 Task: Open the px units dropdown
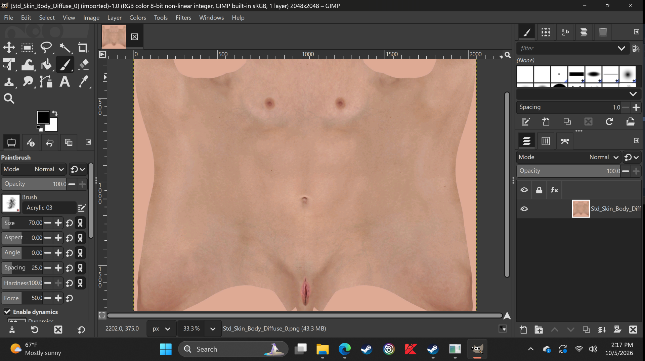pos(161,329)
